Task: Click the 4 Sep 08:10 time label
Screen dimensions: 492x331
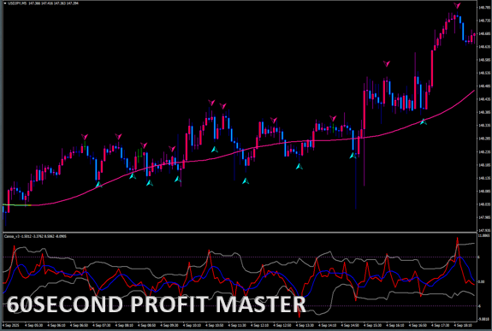Action: click(x=124, y=326)
